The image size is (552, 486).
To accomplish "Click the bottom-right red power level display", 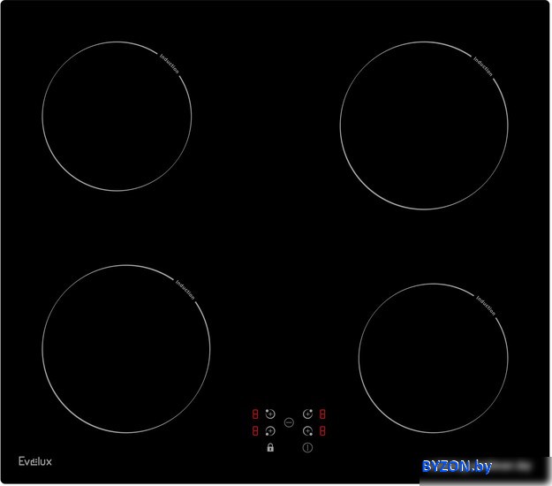I will [322, 430].
